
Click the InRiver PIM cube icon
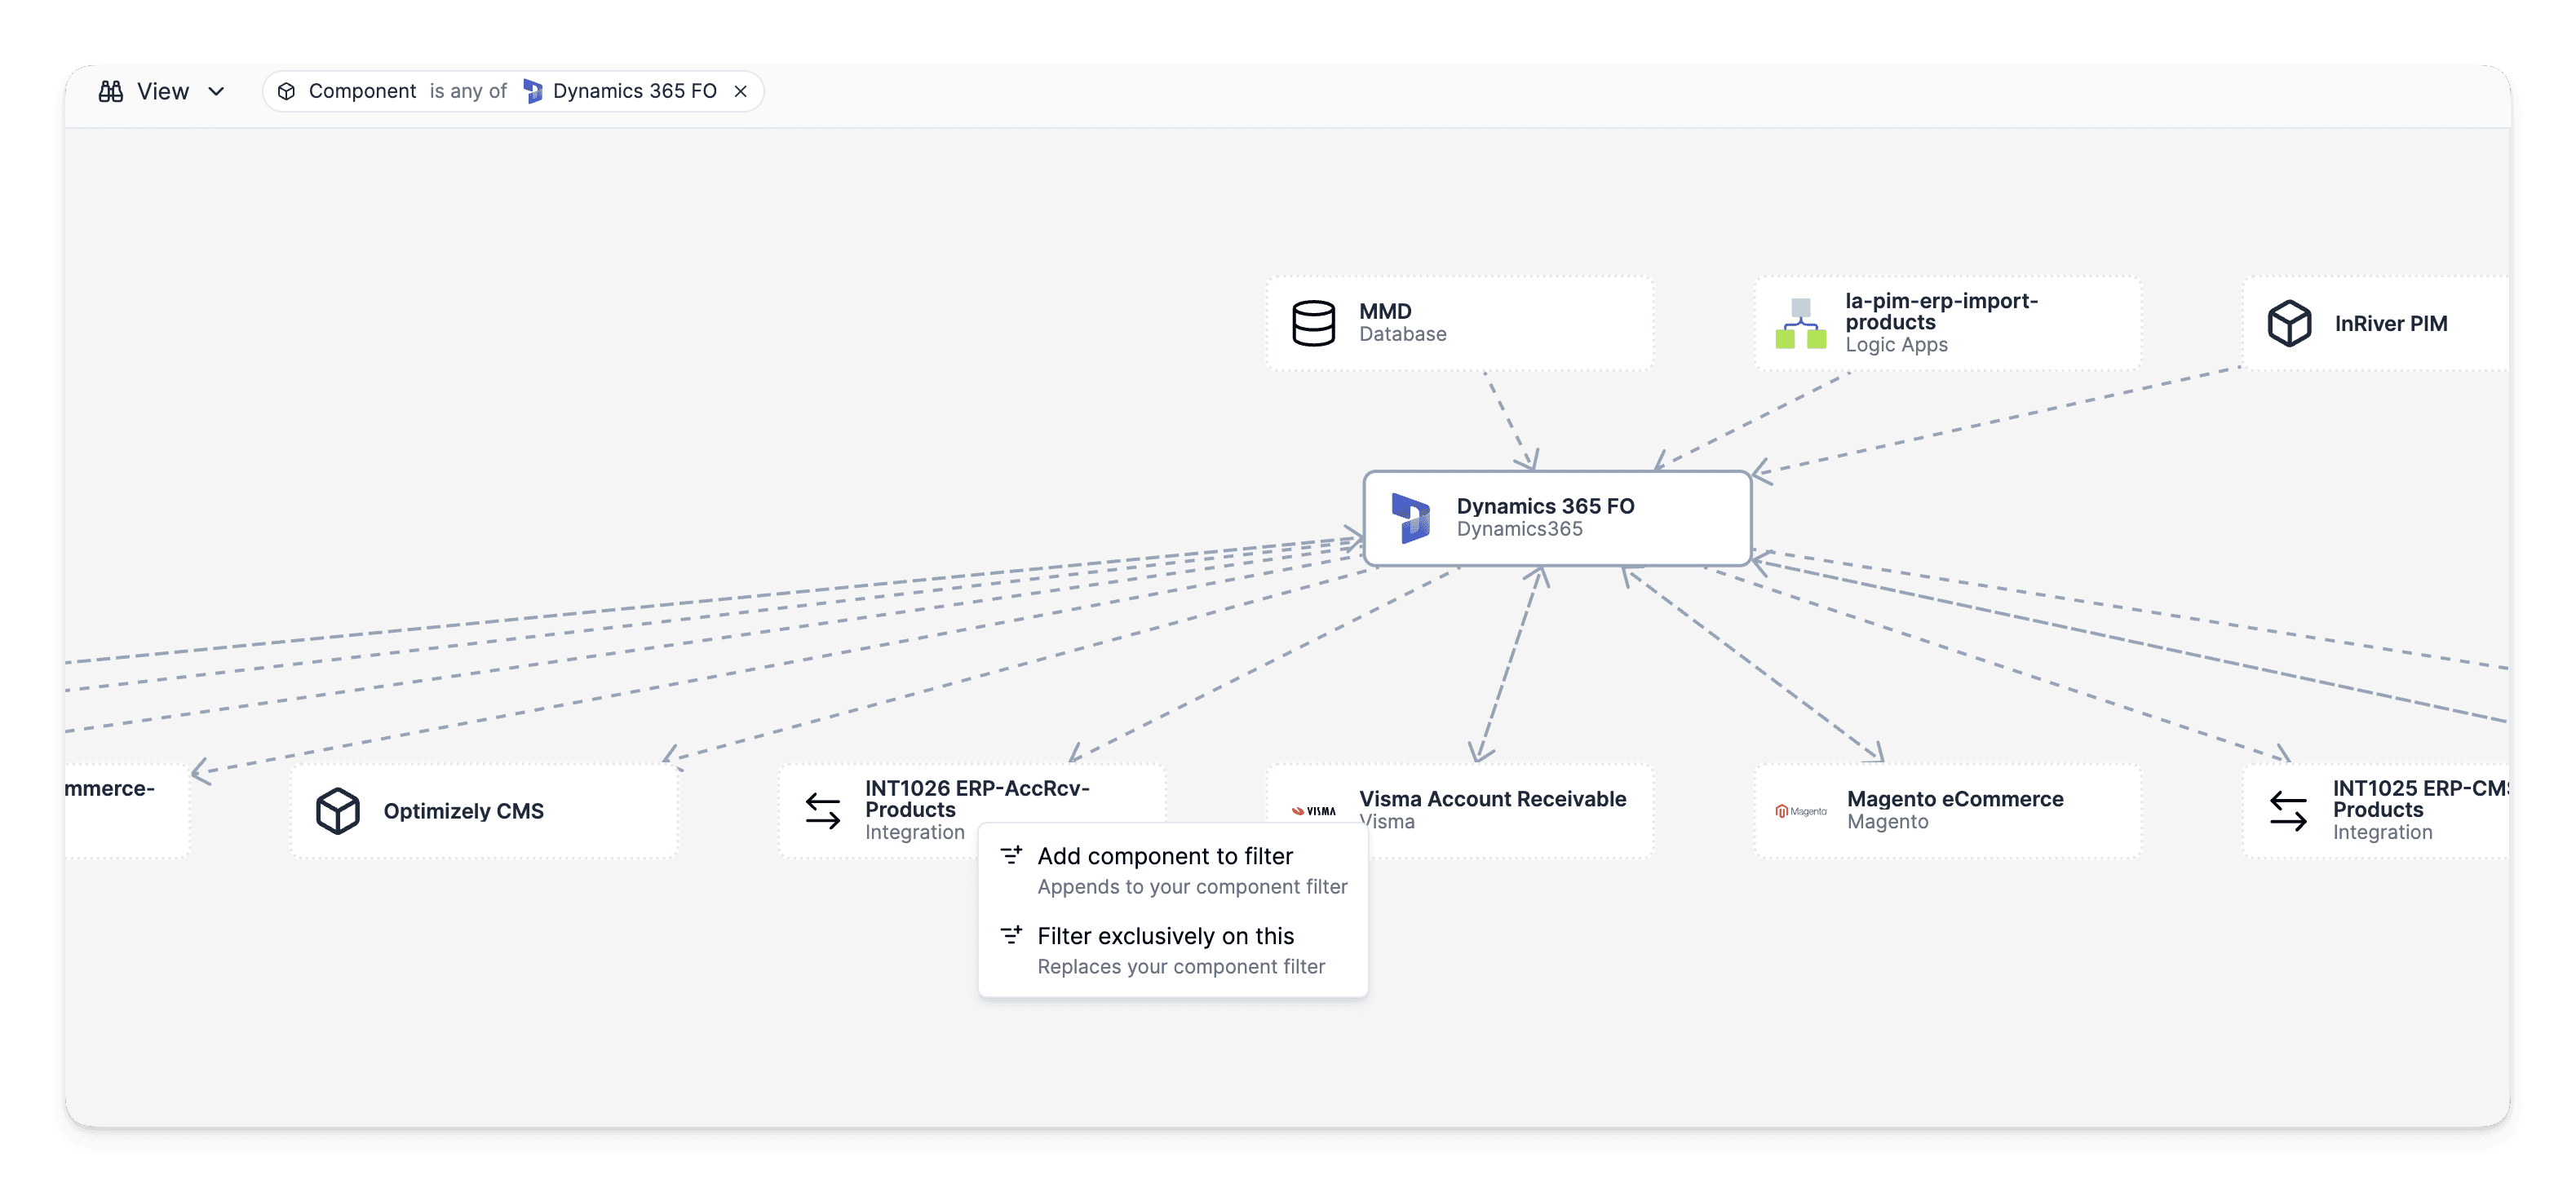point(2289,323)
